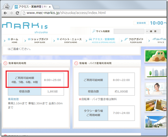Click the 1,893台 capacity cell
Image resolution: width=168 pixels, height=137 pixels.
[52, 91]
